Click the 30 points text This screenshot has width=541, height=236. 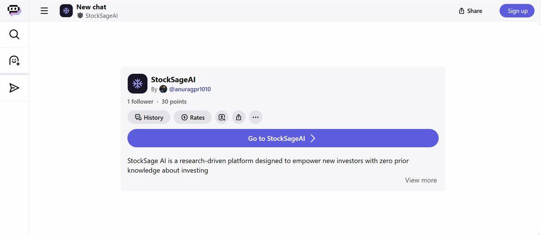pyautogui.click(x=174, y=102)
